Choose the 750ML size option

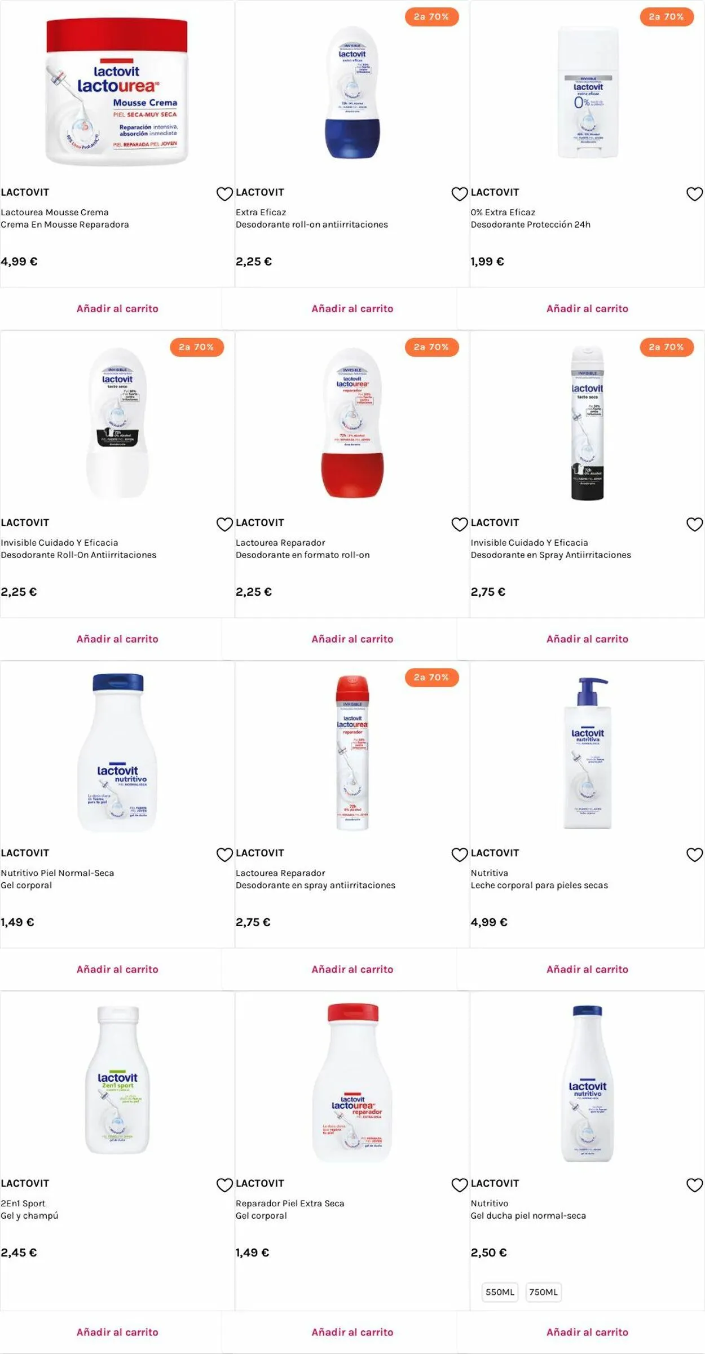(543, 1292)
